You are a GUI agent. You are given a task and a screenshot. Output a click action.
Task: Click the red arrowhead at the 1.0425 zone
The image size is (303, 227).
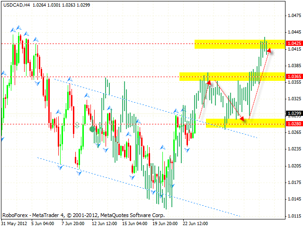click(269, 51)
